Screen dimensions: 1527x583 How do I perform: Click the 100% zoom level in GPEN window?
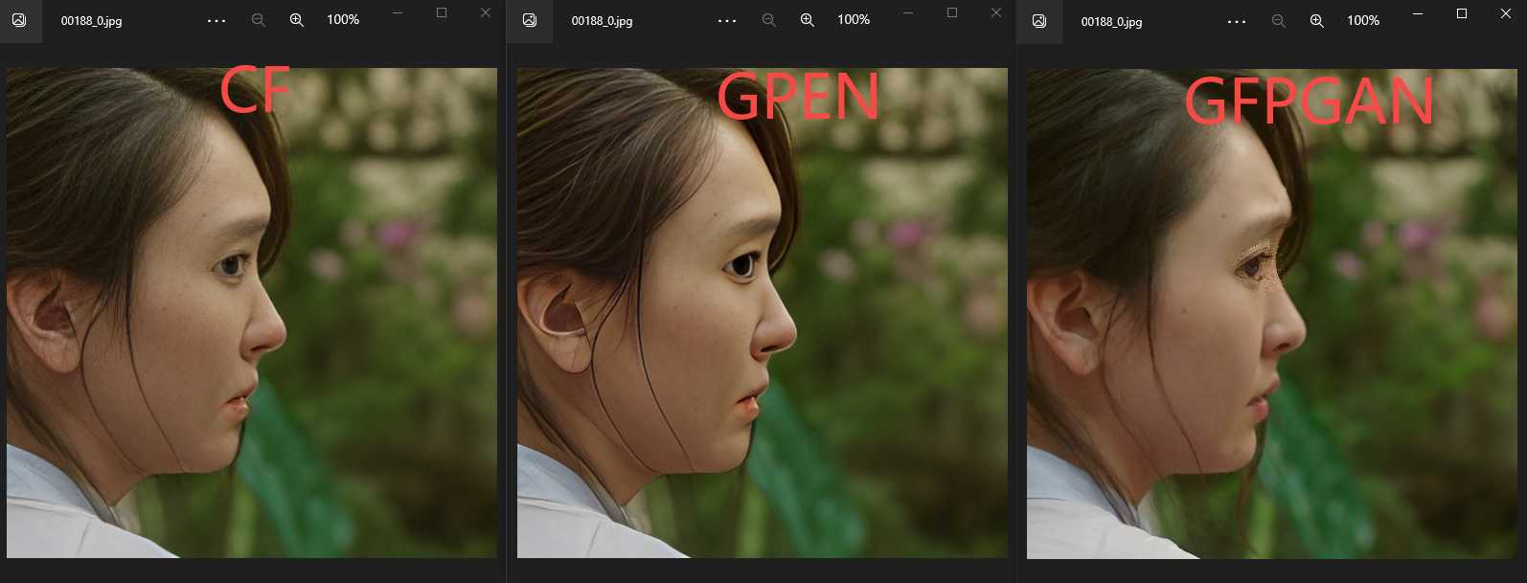point(854,19)
